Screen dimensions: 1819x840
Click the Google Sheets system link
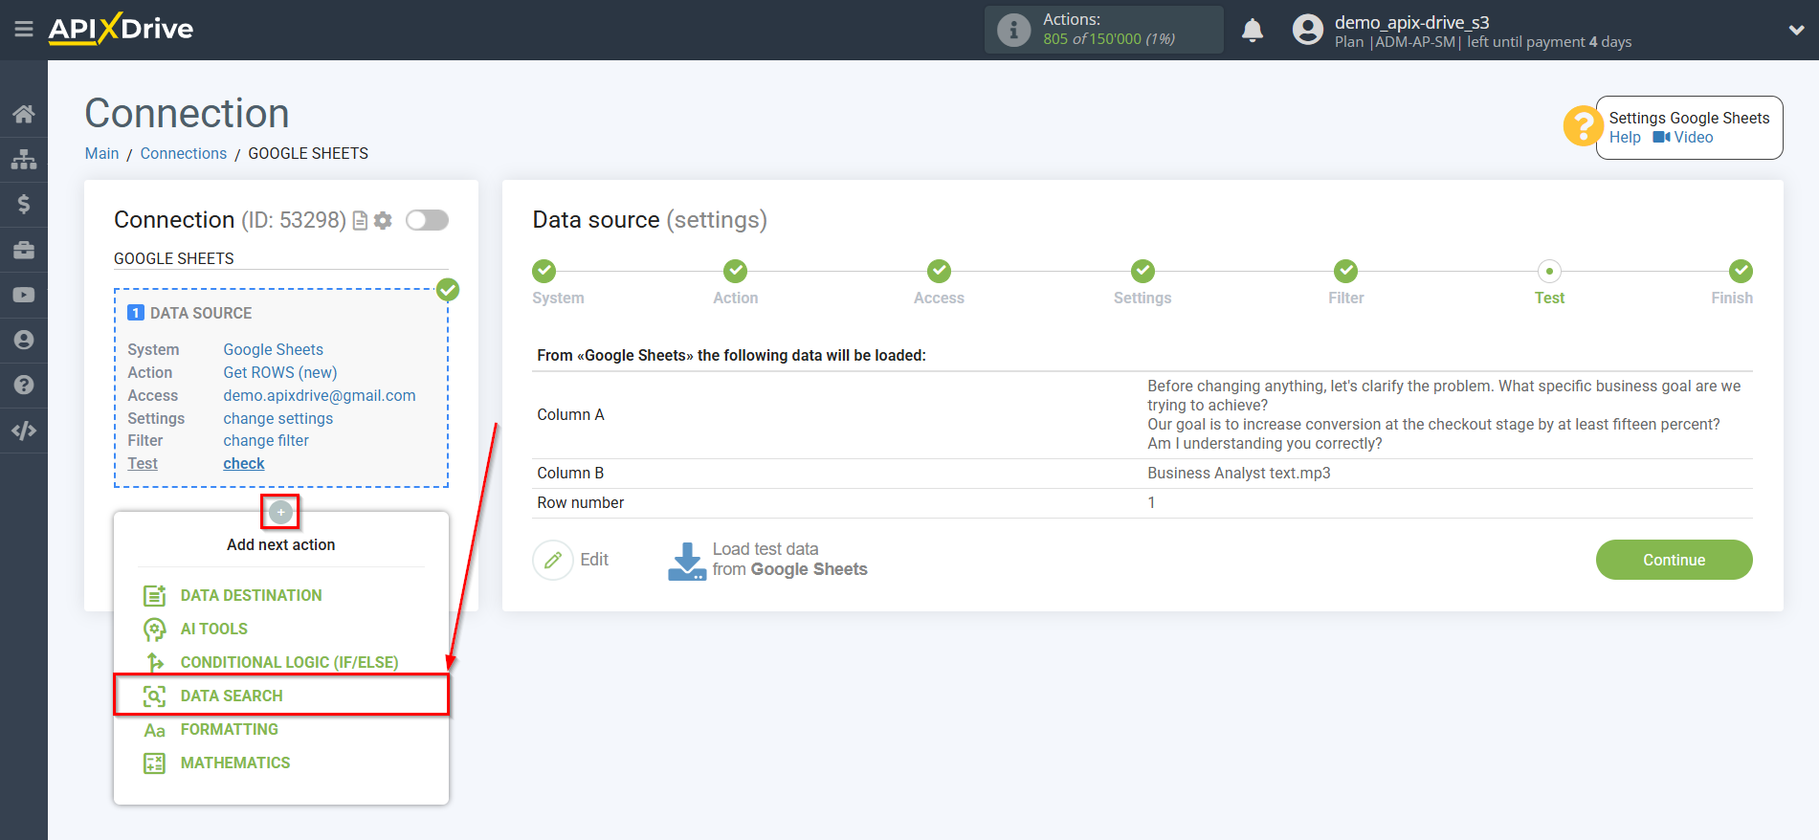click(x=274, y=350)
